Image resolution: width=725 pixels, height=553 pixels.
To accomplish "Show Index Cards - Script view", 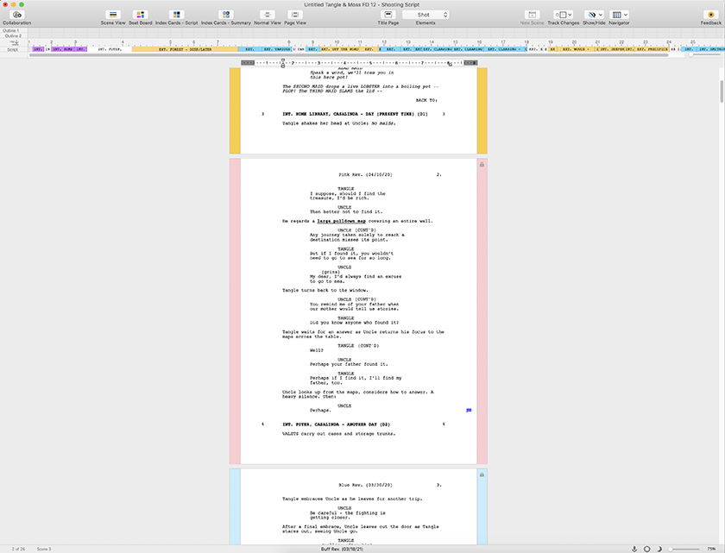I will pos(176,16).
